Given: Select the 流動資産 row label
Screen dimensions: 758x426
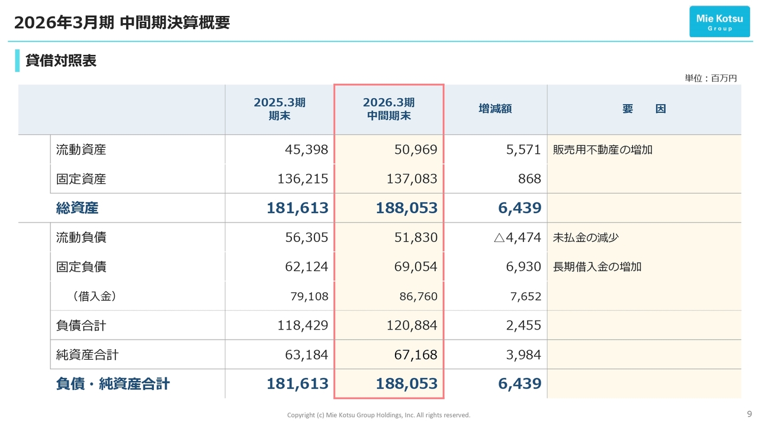Looking at the screenshot, I should tap(81, 150).
